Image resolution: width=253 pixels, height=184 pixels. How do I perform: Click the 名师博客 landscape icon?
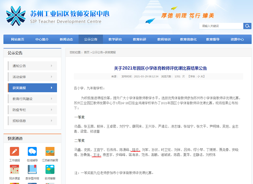point(50,170)
